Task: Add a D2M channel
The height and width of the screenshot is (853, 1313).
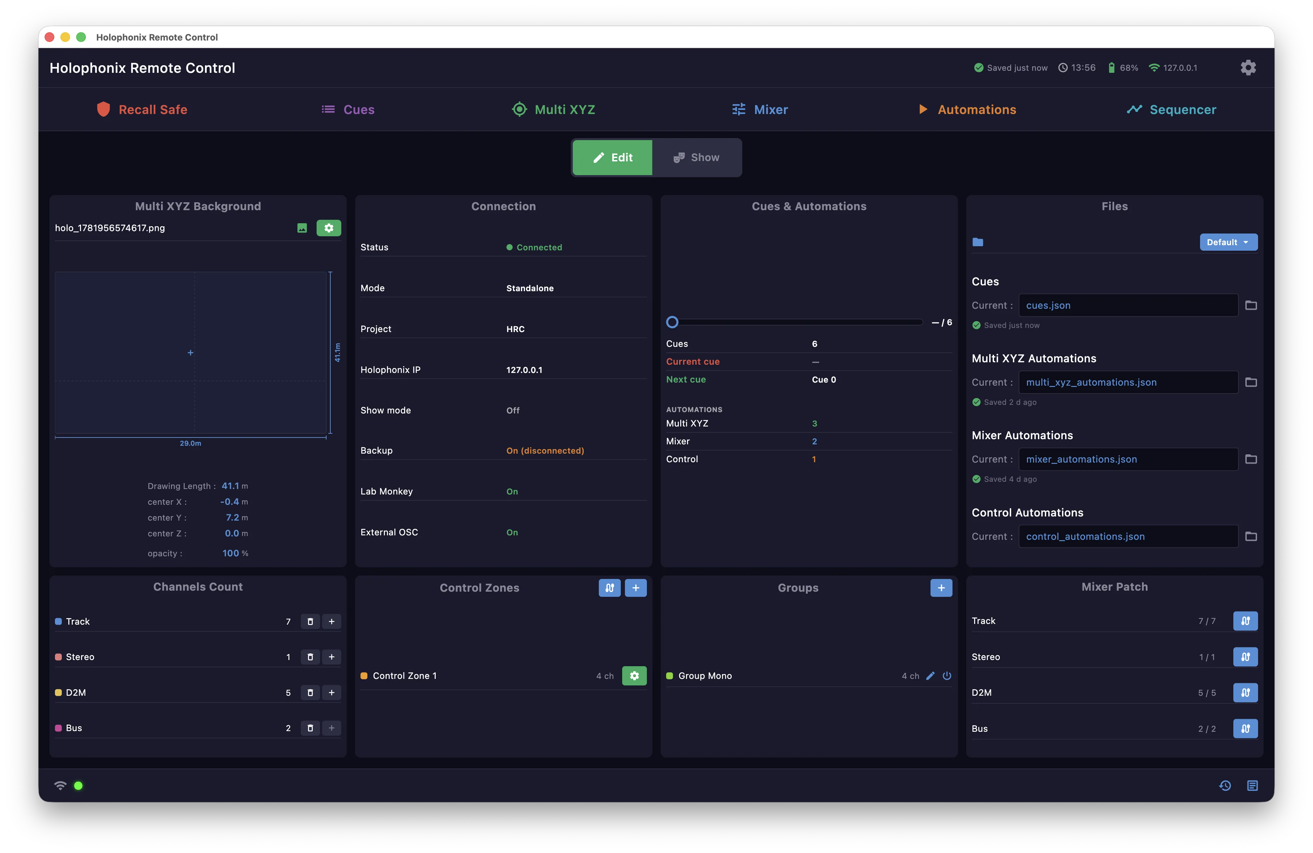Action: pyautogui.click(x=332, y=692)
